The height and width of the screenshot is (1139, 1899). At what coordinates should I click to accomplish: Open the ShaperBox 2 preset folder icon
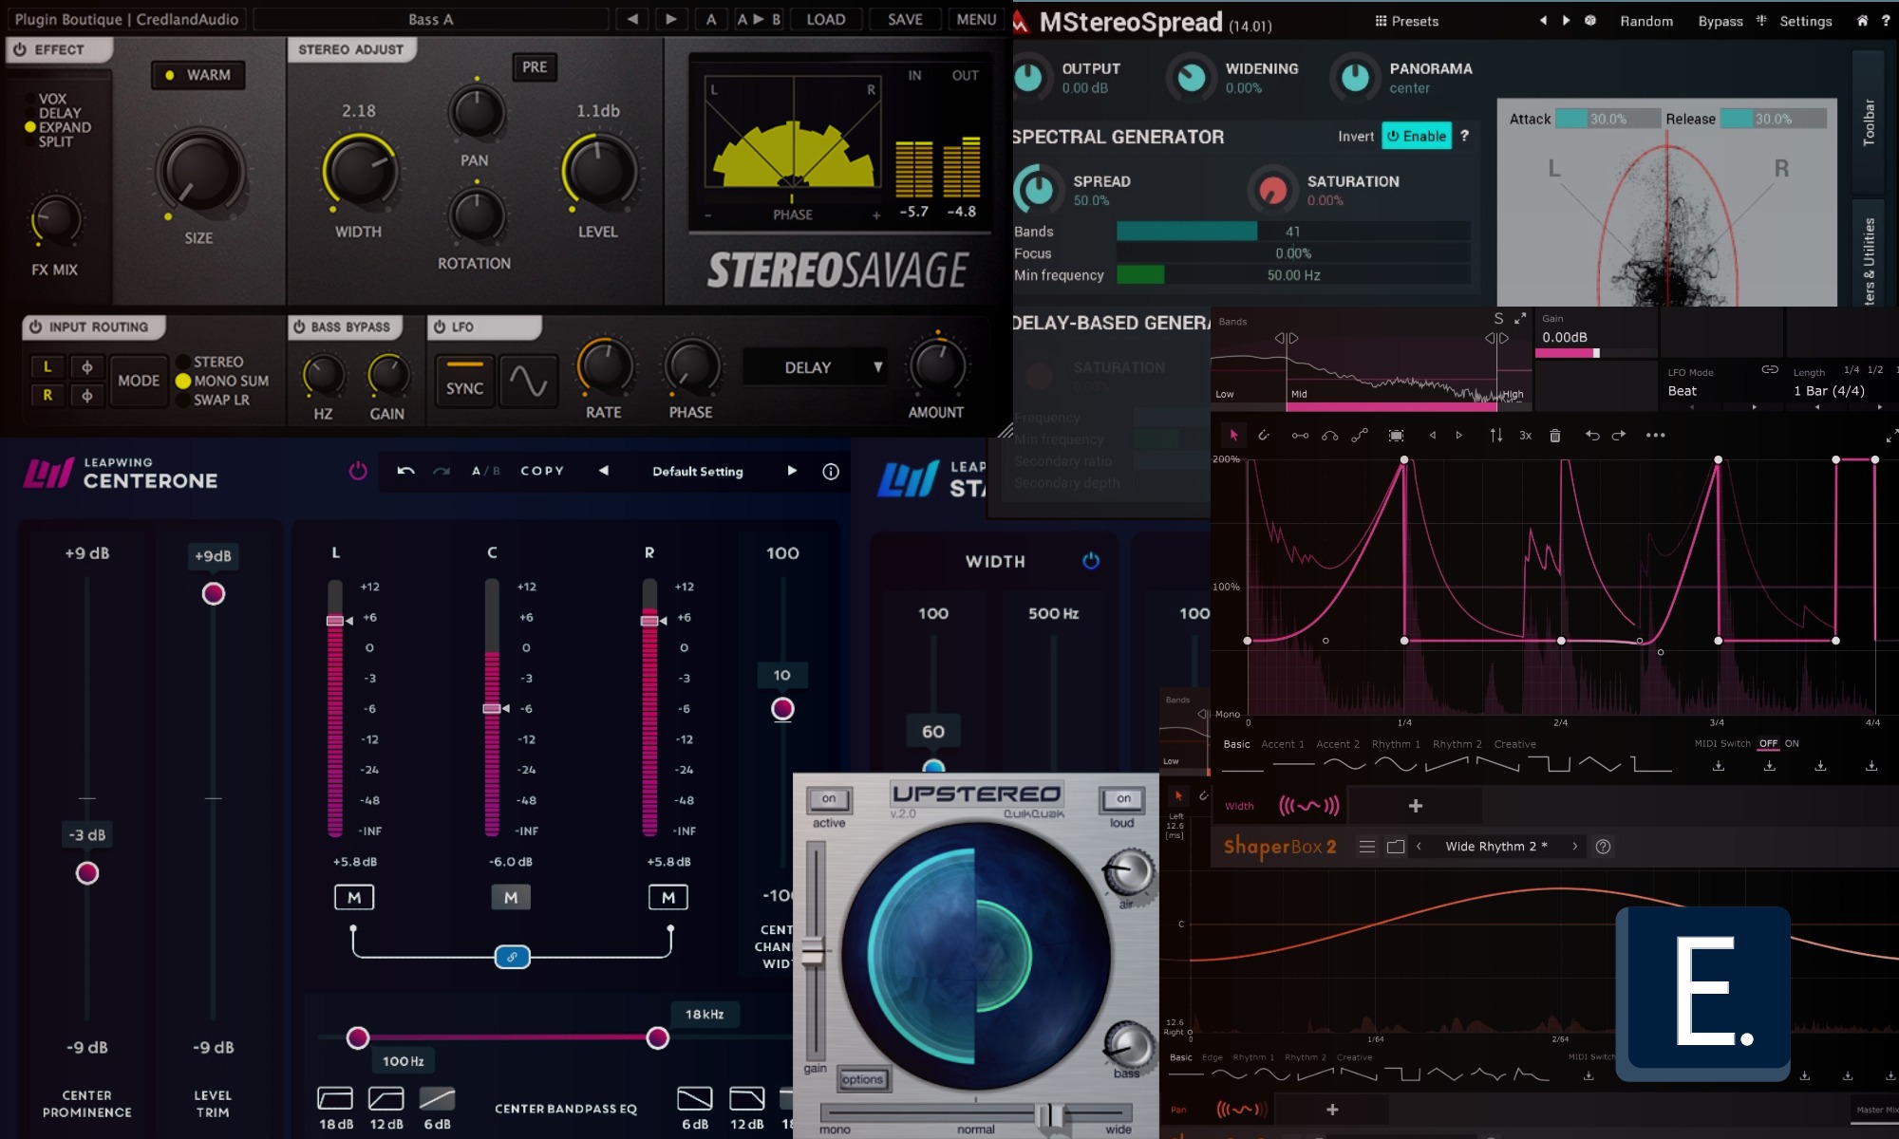click(x=1396, y=847)
